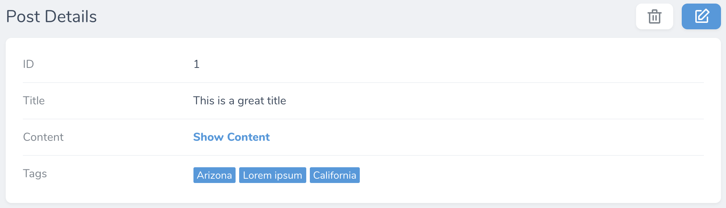The height and width of the screenshot is (208, 726).
Task: Click the word 'Show' in the content link
Action: click(x=208, y=137)
